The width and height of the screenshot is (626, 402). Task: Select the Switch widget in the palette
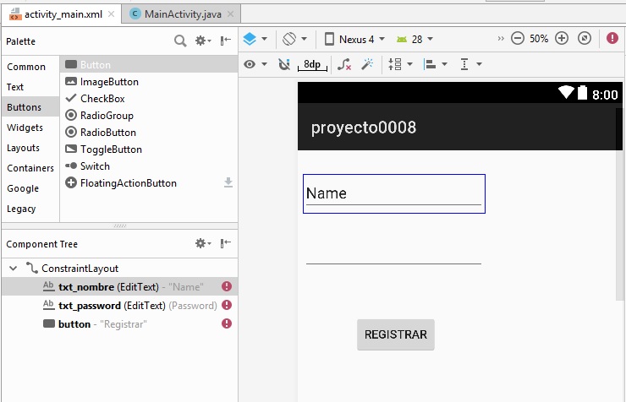(95, 166)
